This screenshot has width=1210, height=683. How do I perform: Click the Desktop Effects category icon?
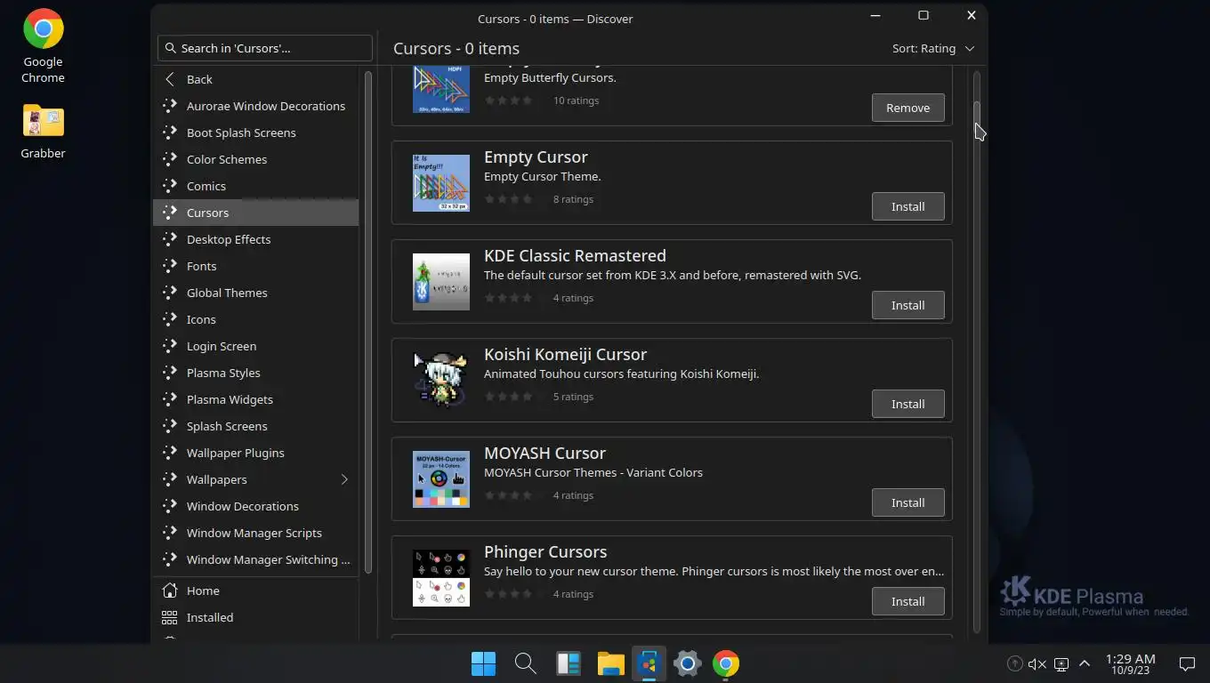(x=170, y=239)
